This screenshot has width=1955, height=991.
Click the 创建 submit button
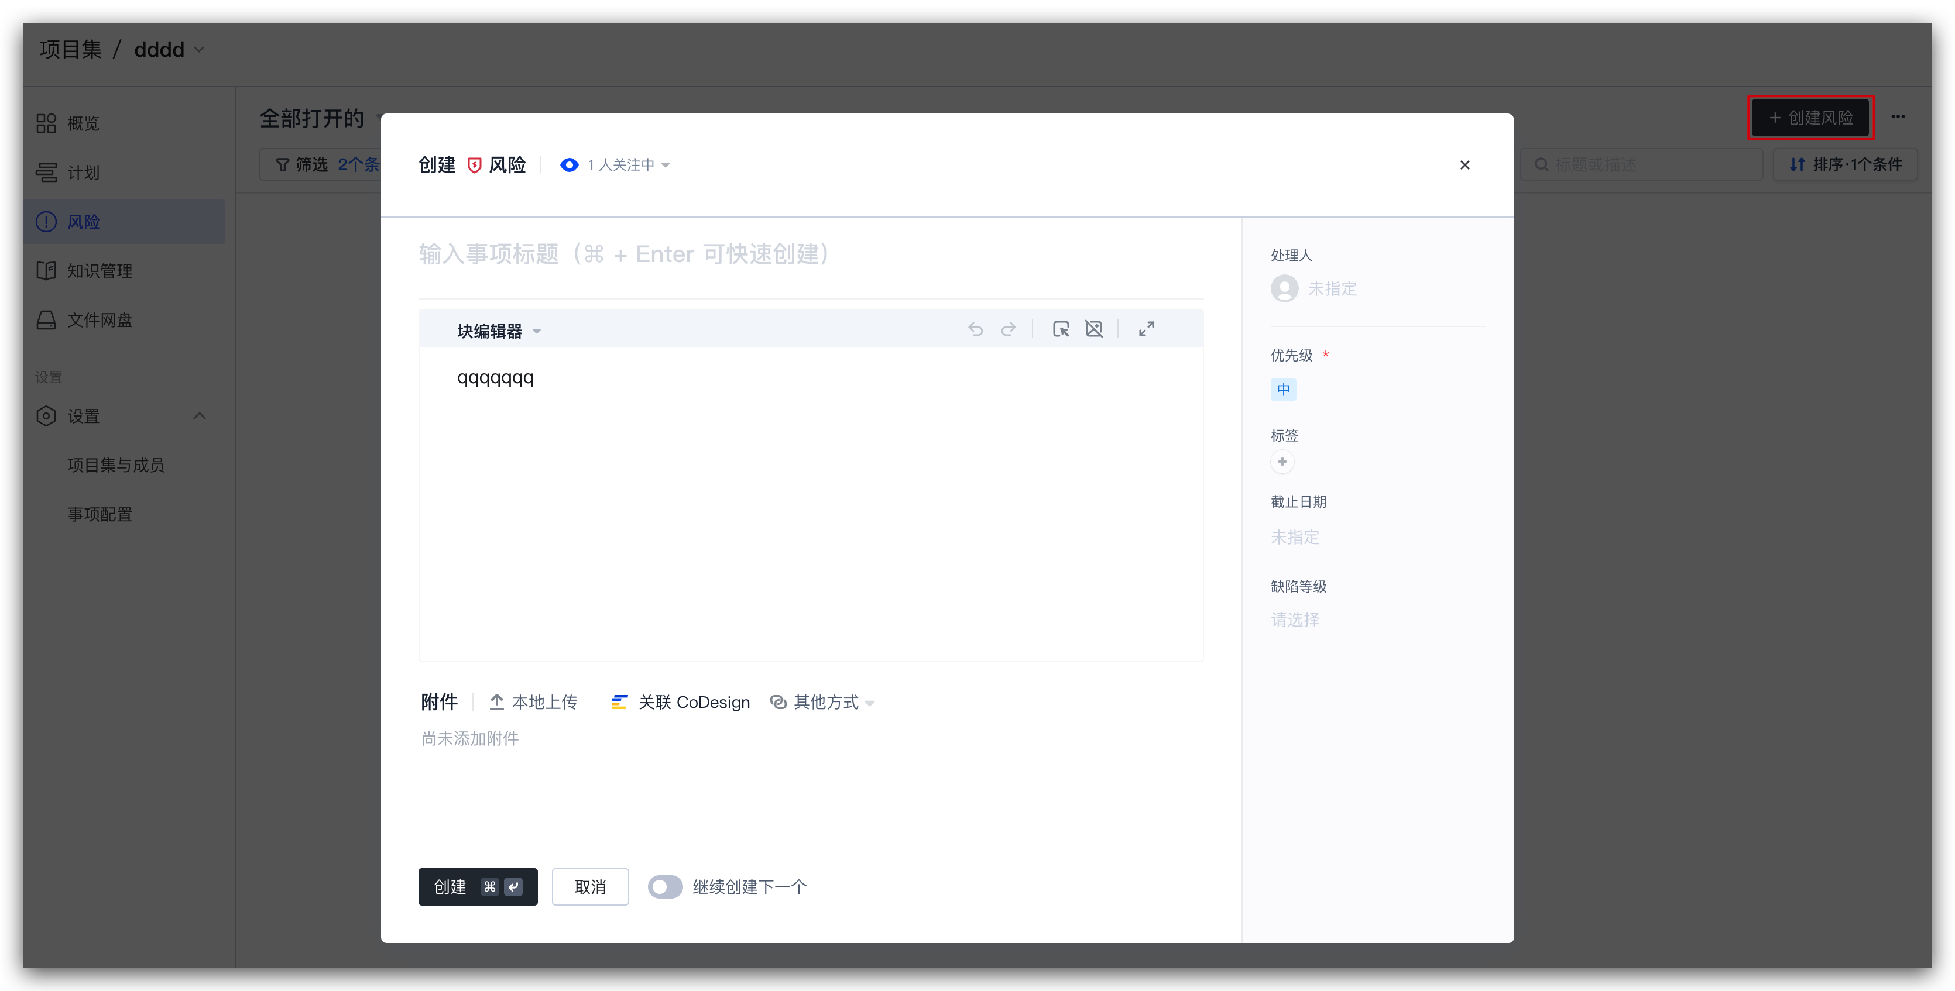tap(478, 887)
